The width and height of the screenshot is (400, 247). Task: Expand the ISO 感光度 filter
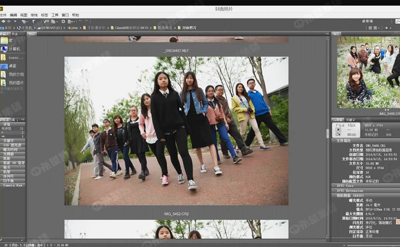pyautogui.click(x=13, y=145)
